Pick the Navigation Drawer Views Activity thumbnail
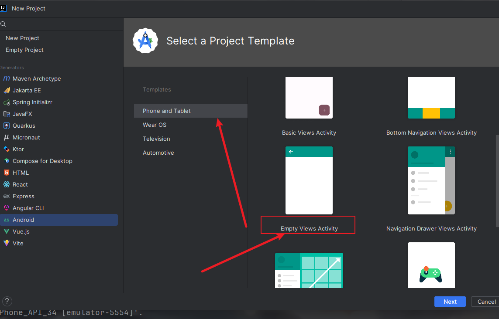This screenshot has height=319, width=499. [431, 180]
